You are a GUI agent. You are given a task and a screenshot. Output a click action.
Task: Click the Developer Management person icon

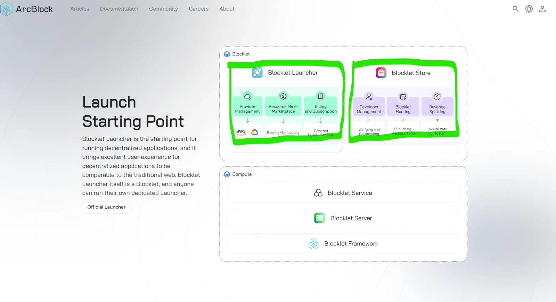click(369, 97)
